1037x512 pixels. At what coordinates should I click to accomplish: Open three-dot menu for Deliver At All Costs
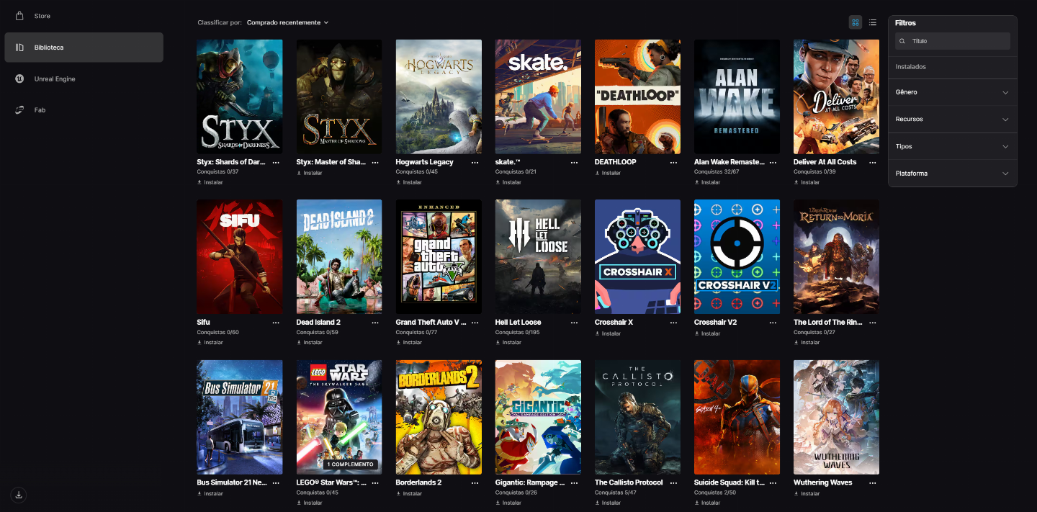click(x=872, y=163)
